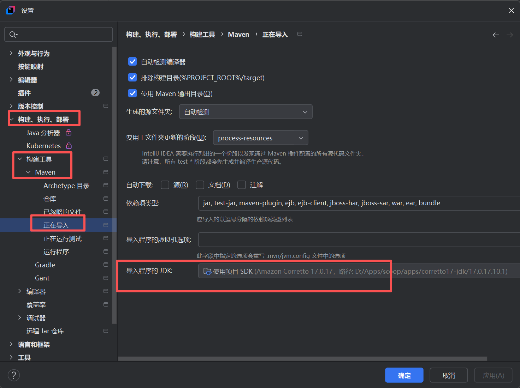
Task: Click the plugins update badge showing 2
Action: click(x=95, y=93)
